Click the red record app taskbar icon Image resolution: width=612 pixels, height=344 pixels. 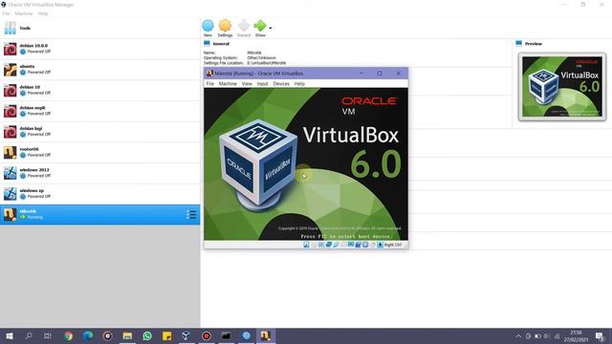coord(207,335)
